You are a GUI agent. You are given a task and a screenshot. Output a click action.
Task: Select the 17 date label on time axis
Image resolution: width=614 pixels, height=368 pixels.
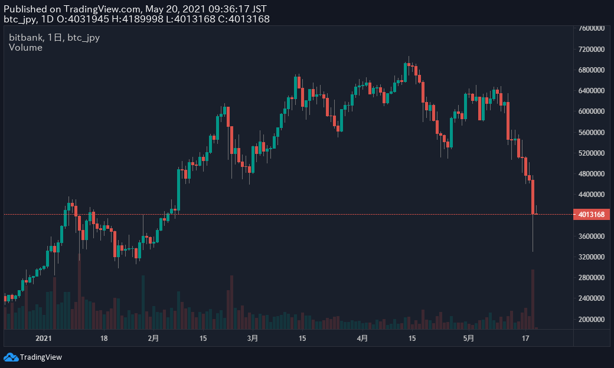pos(525,339)
